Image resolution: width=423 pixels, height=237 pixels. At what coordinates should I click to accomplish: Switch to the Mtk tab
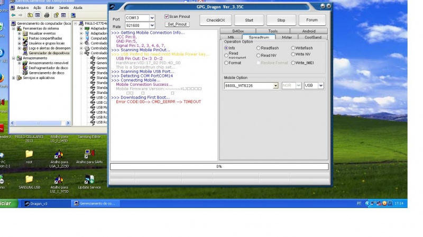tap(231, 37)
